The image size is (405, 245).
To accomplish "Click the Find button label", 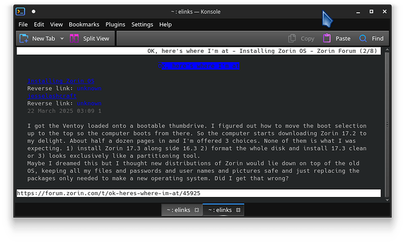I will [377, 39].
